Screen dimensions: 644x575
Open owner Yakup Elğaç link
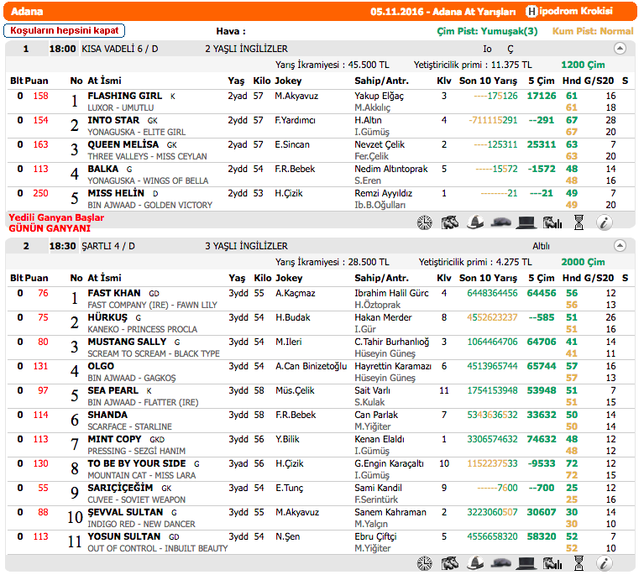point(379,96)
